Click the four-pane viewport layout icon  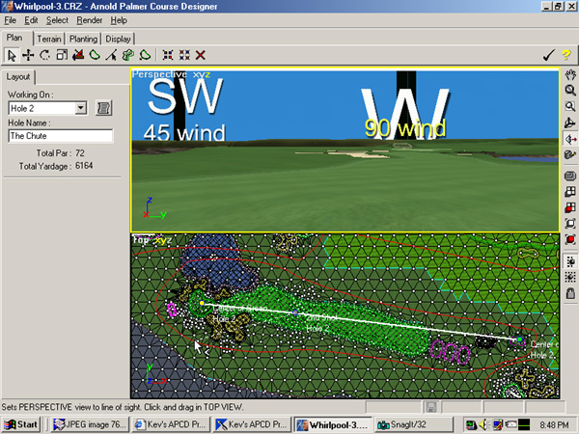(x=570, y=192)
